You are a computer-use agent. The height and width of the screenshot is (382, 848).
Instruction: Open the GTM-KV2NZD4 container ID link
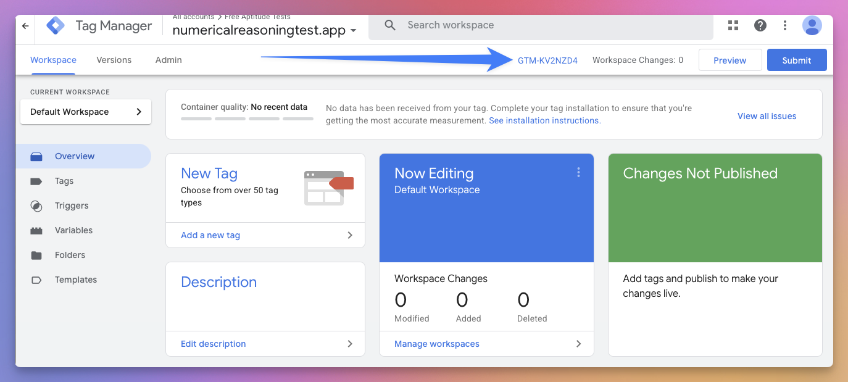[x=547, y=60]
